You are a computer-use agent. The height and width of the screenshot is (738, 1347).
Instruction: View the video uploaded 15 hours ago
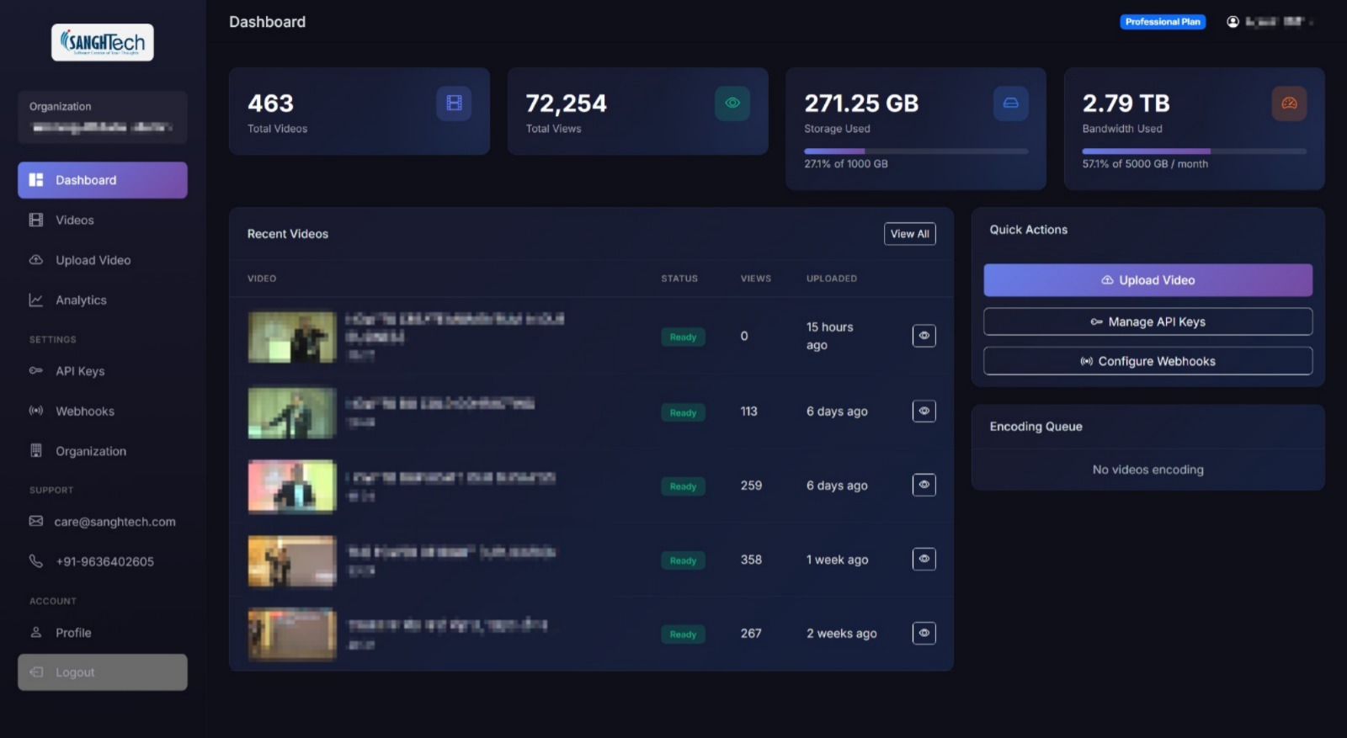click(x=924, y=336)
